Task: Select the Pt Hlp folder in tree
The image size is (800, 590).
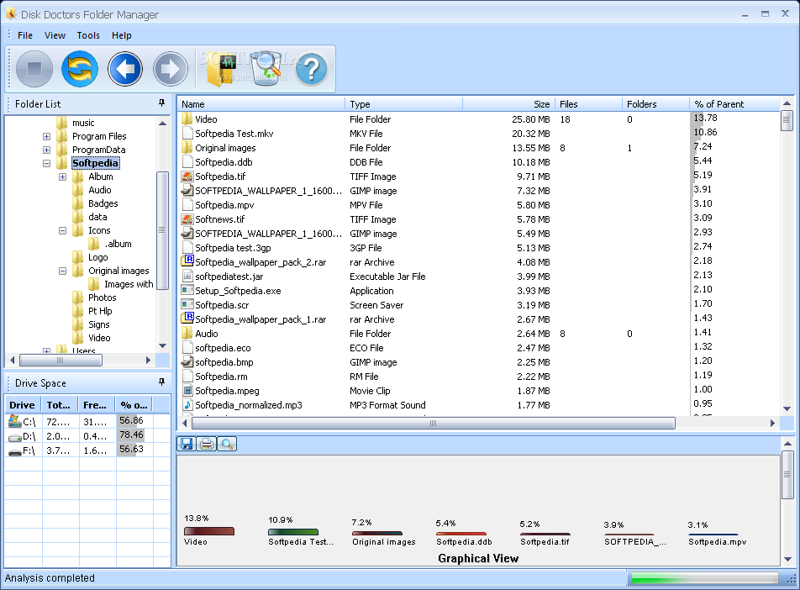Action: pyautogui.click(x=100, y=311)
